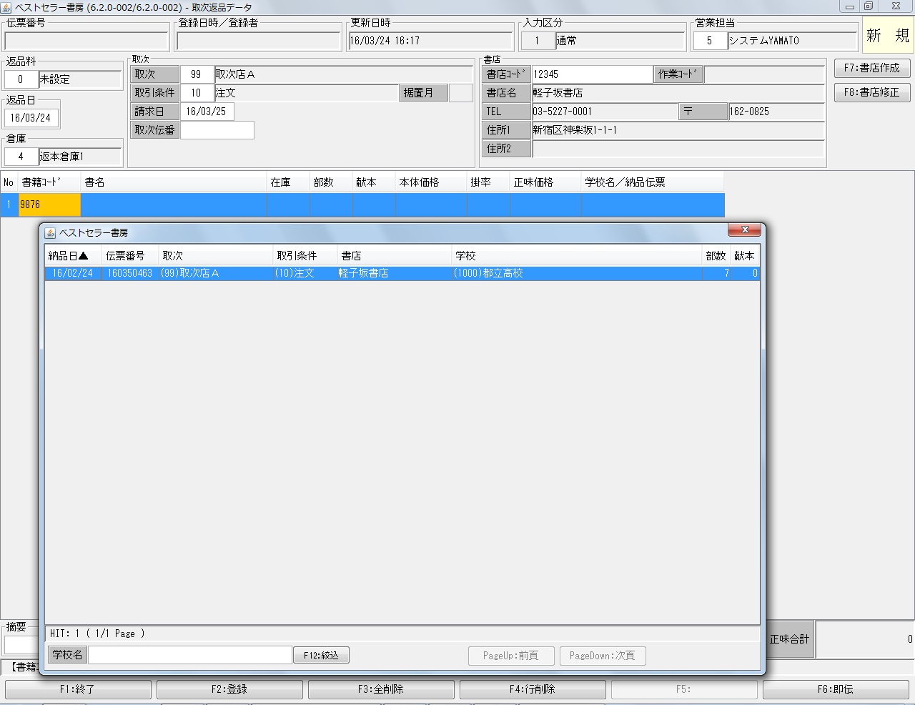
Task: Click the 〒 postal code button
Action: (x=703, y=112)
